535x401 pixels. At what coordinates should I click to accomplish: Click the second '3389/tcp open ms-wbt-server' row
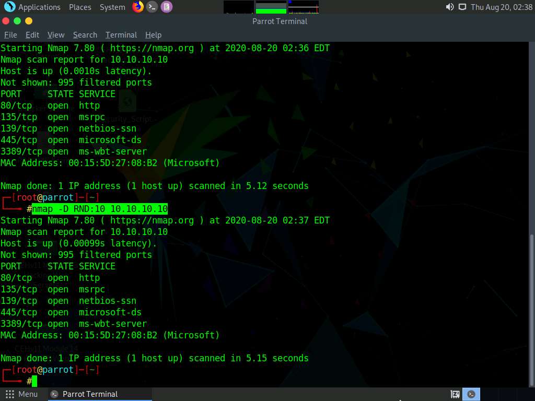(x=74, y=324)
